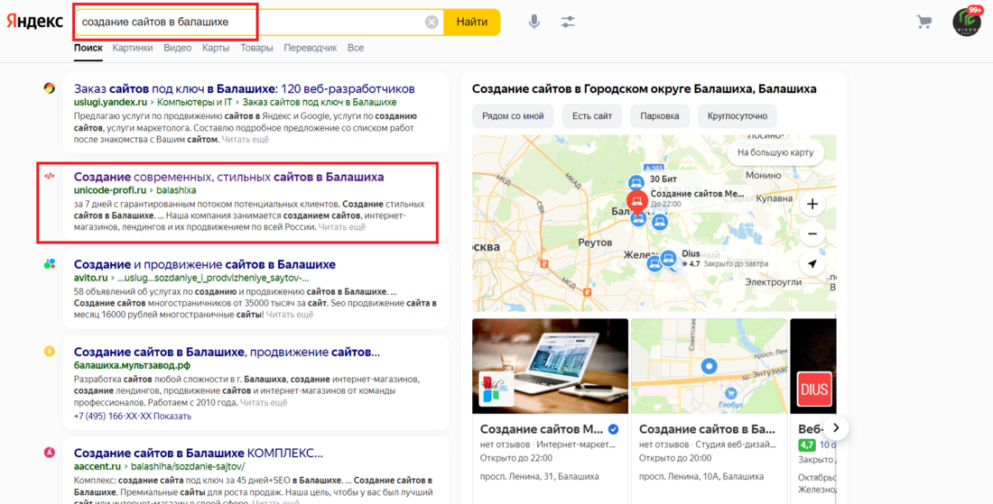The image size is (993, 504).
Task: Toggle the 'Парковка' filter
Action: point(660,116)
